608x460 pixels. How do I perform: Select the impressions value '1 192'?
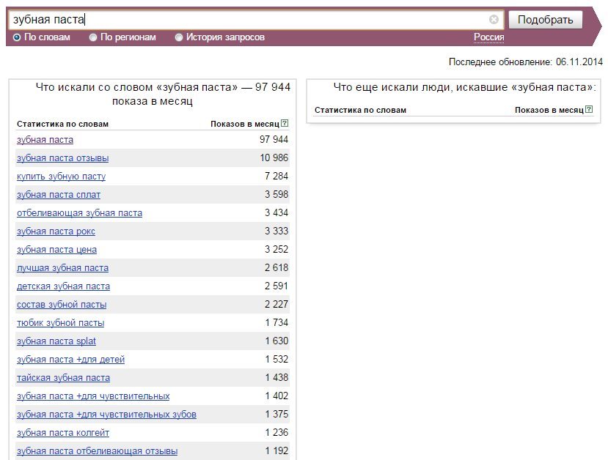[276, 450]
